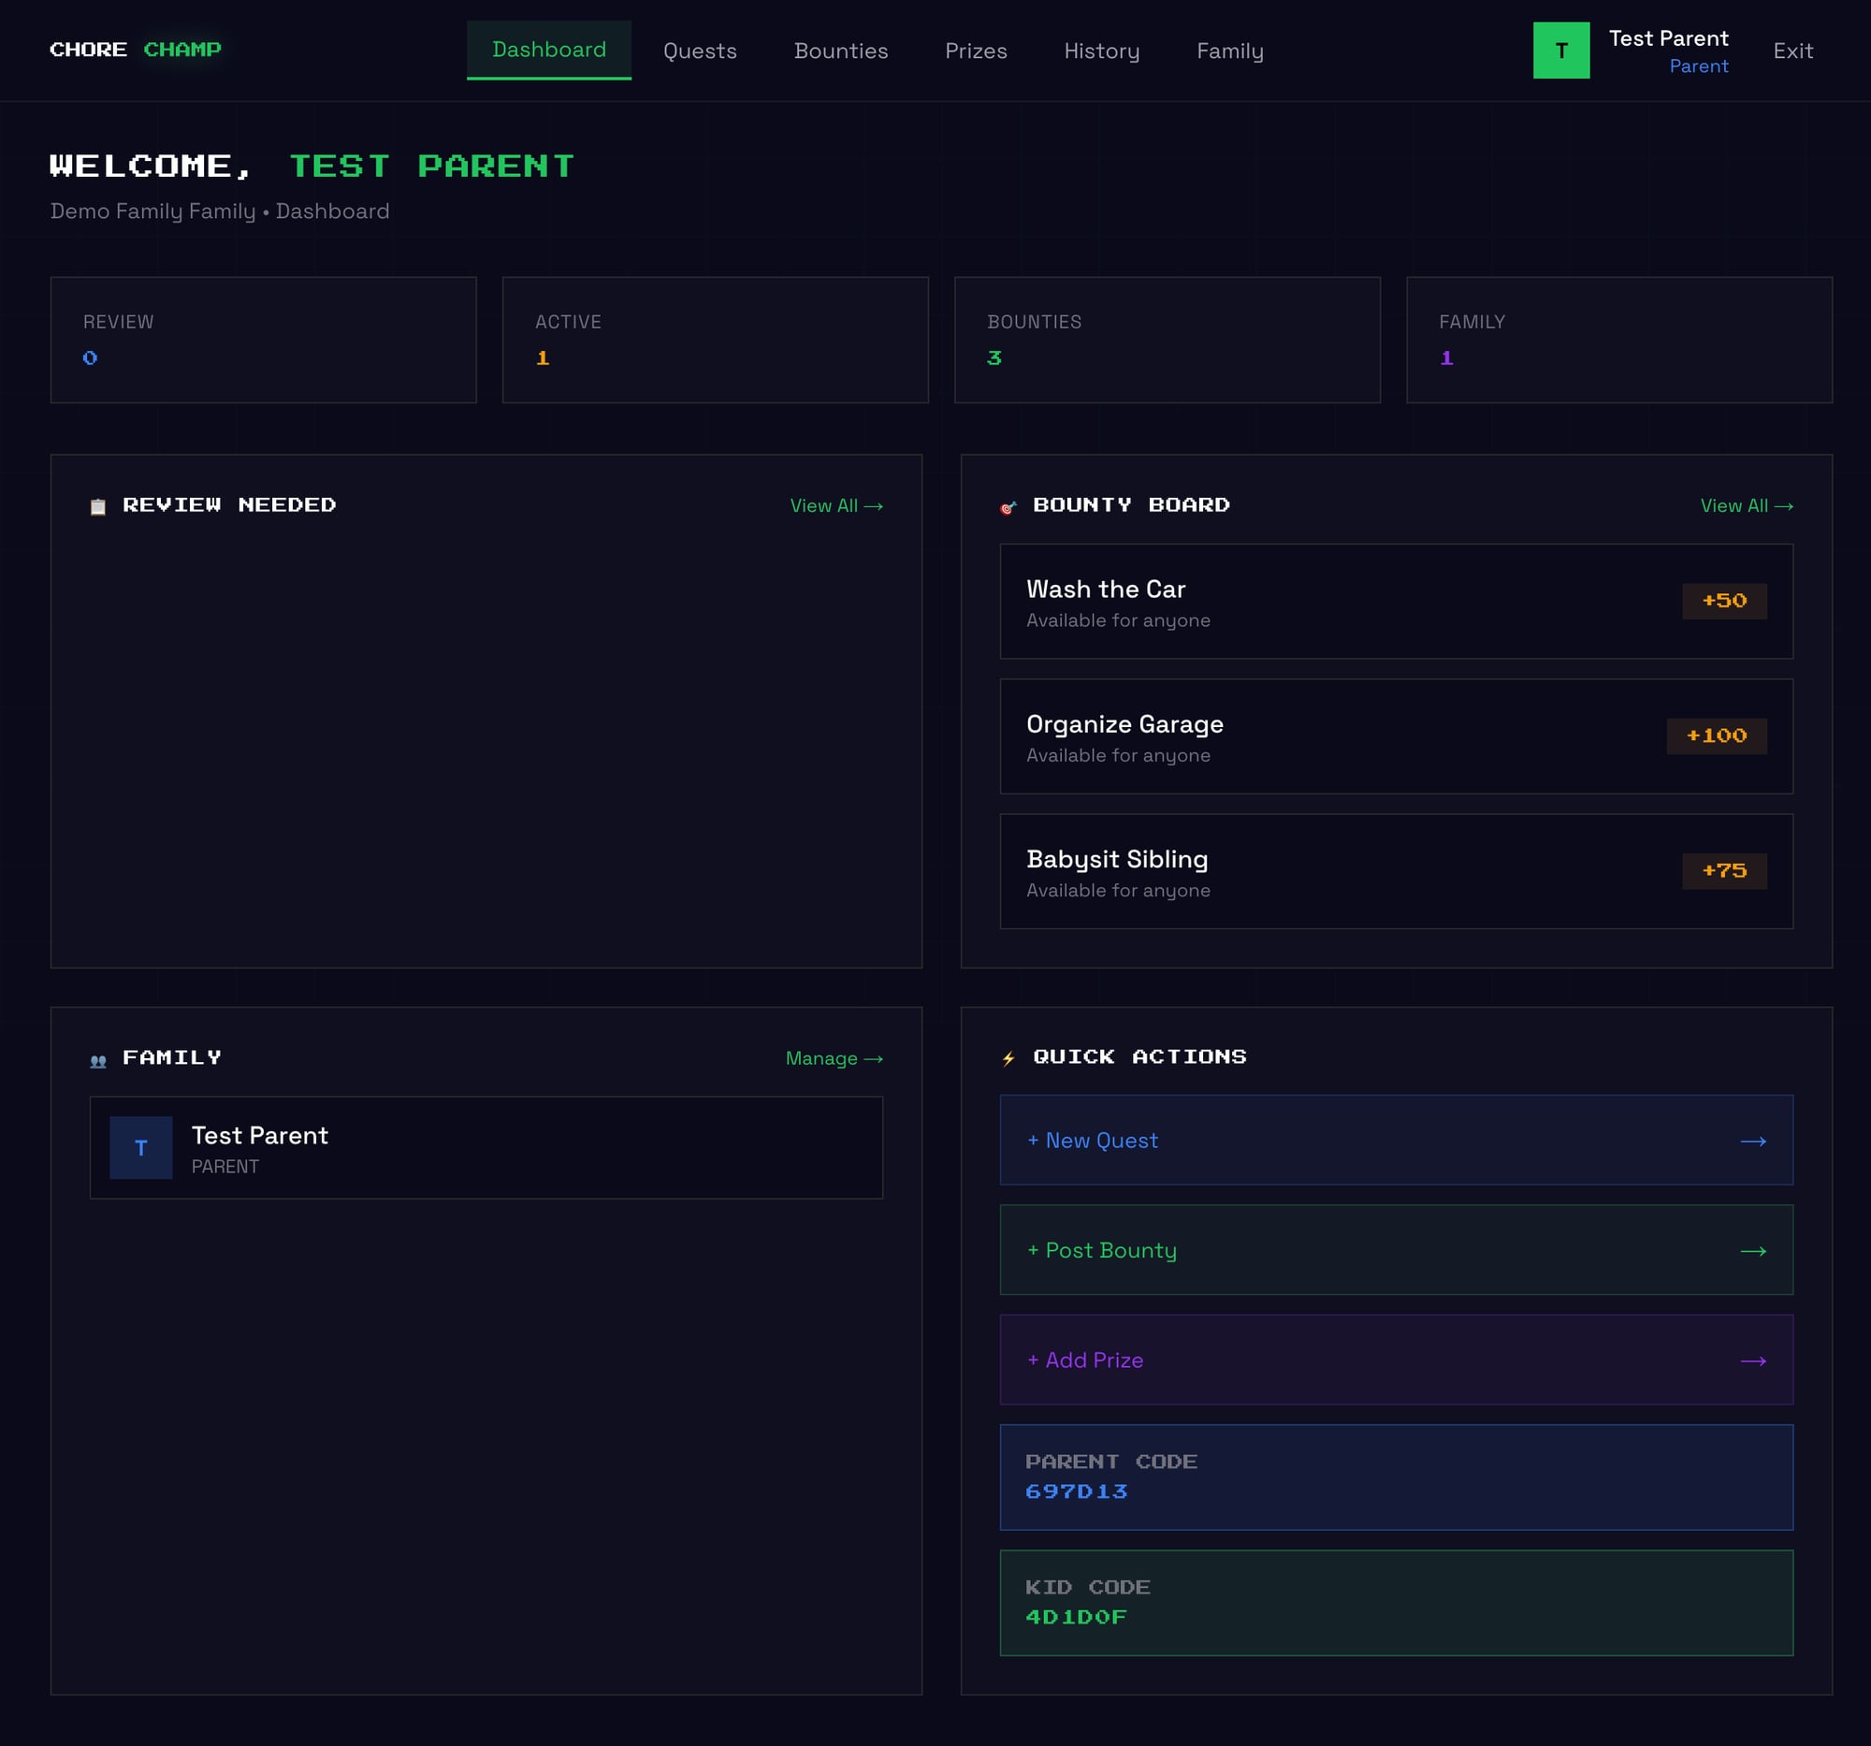Switch to the History tab
This screenshot has width=1871, height=1746.
click(x=1101, y=51)
